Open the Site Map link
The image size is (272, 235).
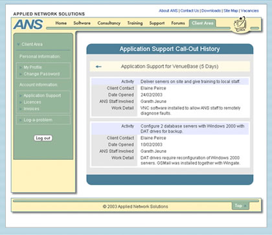click(x=231, y=10)
